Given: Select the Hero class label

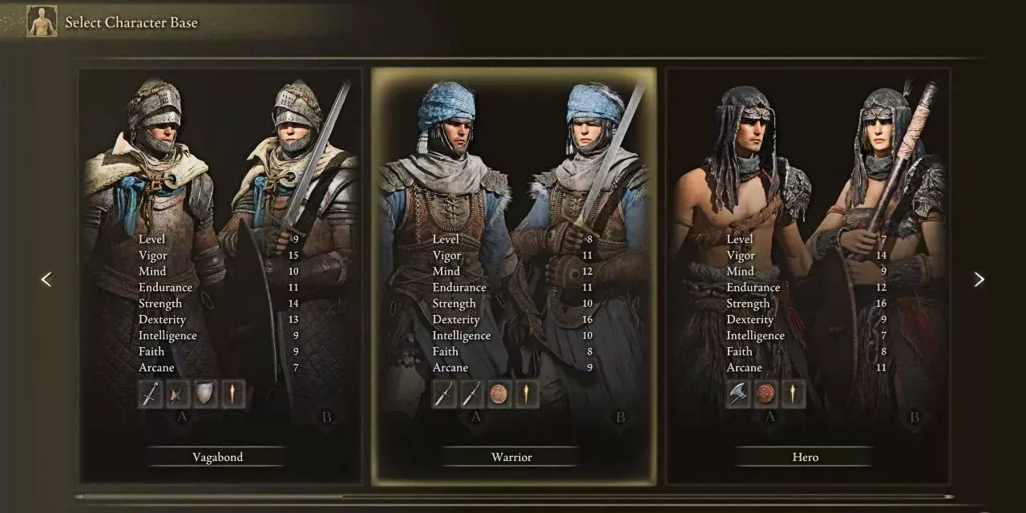Looking at the screenshot, I should click(806, 457).
